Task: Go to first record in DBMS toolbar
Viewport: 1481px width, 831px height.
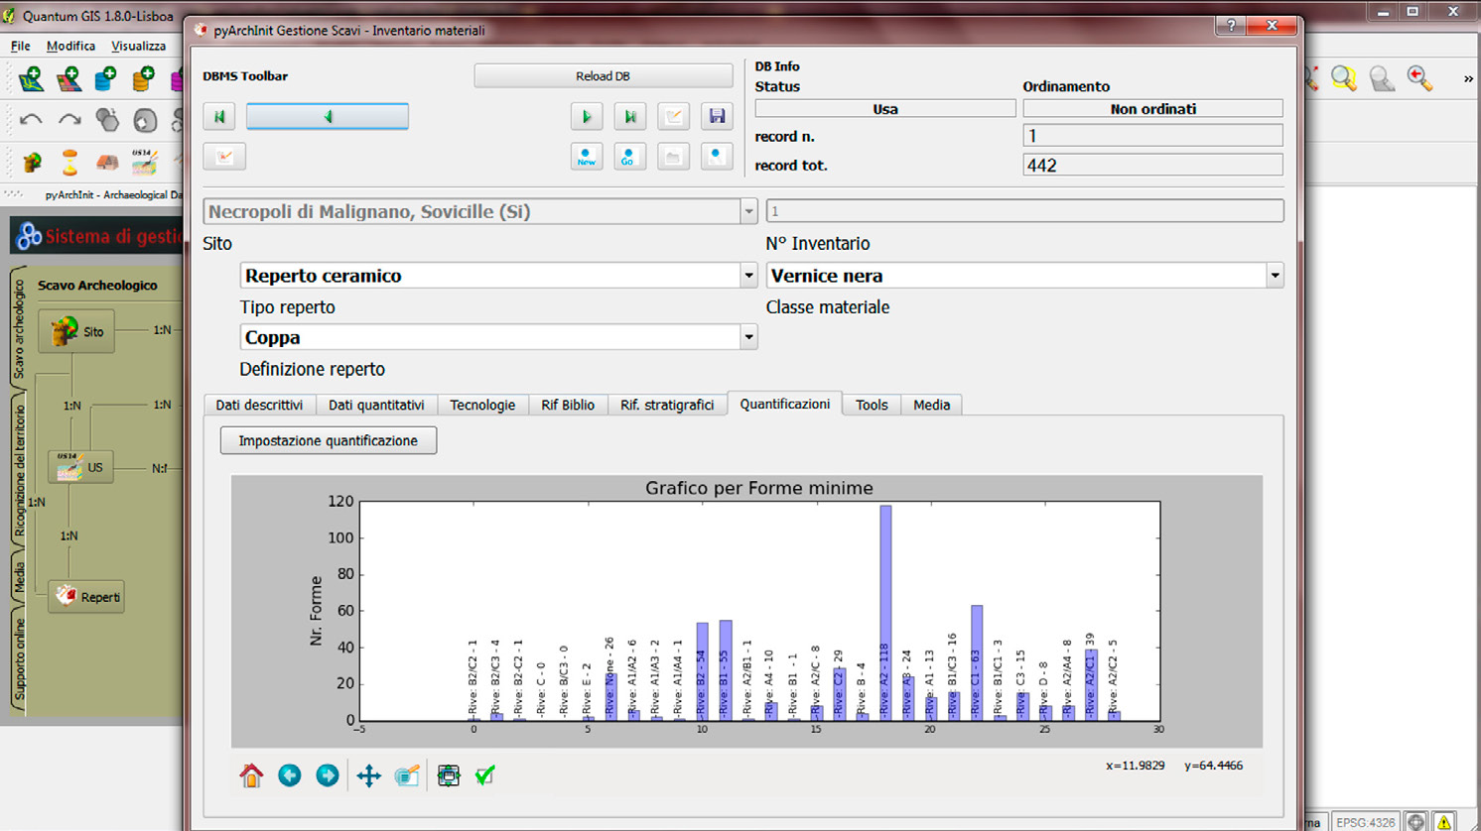Action: 219,116
